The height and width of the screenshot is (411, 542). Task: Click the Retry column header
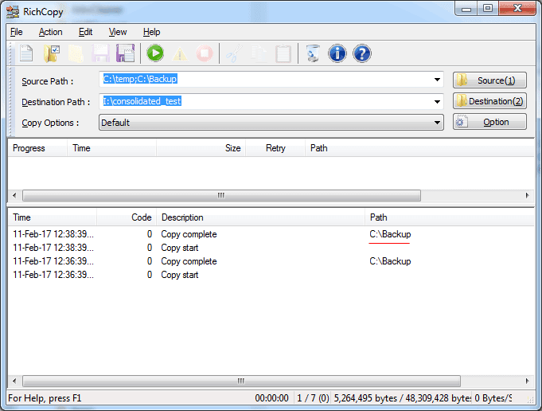tap(275, 148)
